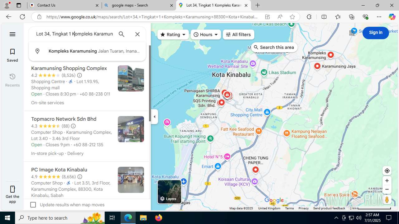Click the Likas Stadium marker

(x=264, y=72)
